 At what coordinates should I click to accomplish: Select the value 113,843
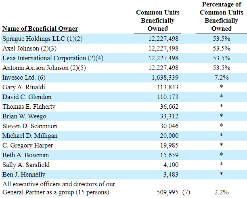[x=167, y=87]
